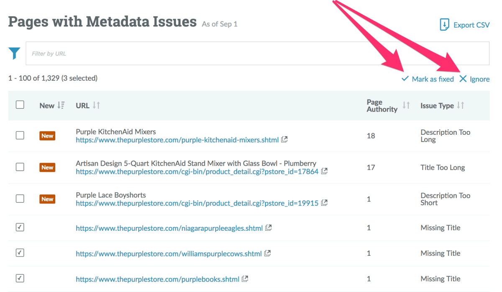Click the Ignore text

pos(480,79)
